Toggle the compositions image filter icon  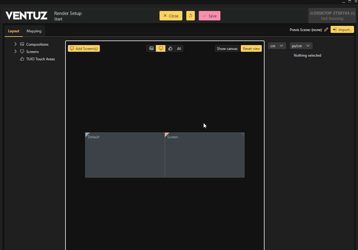[151, 48]
